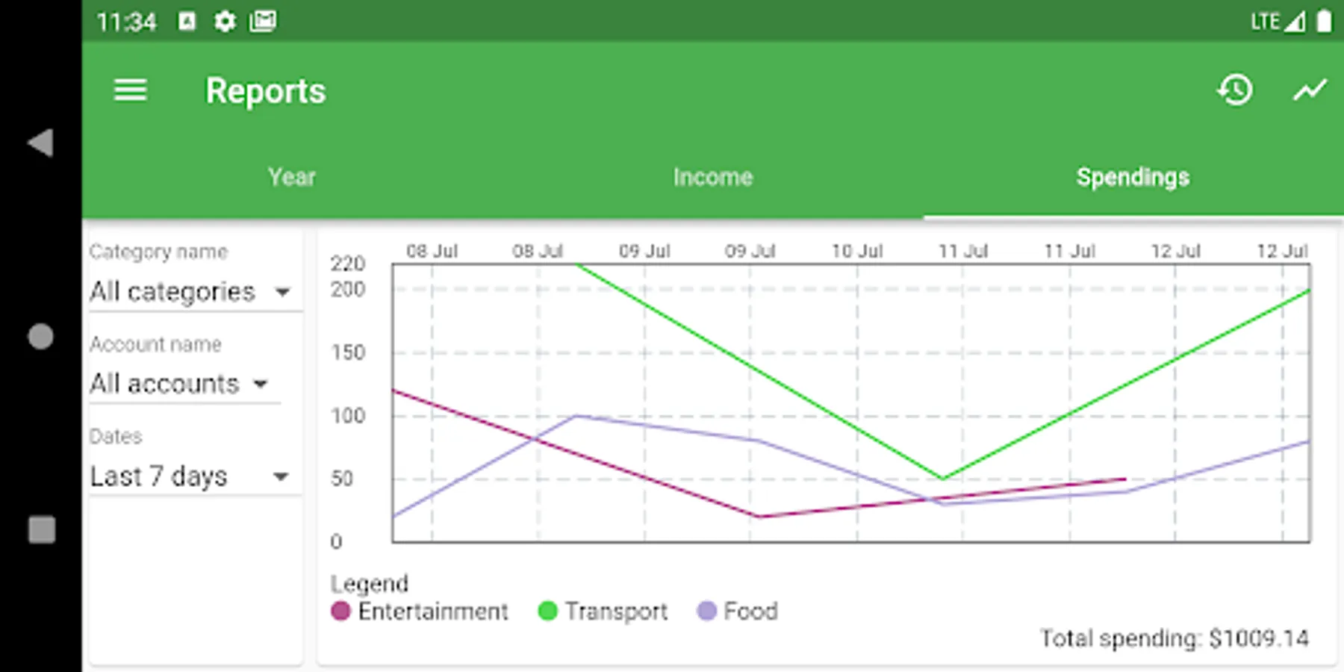Tap the history clock icon

point(1235,90)
